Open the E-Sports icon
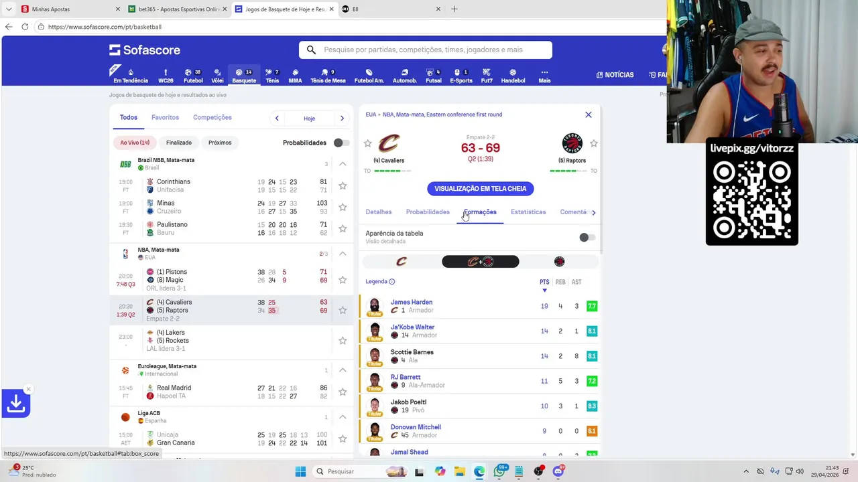Viewport: 858px width, 482px height. (461, 76)
